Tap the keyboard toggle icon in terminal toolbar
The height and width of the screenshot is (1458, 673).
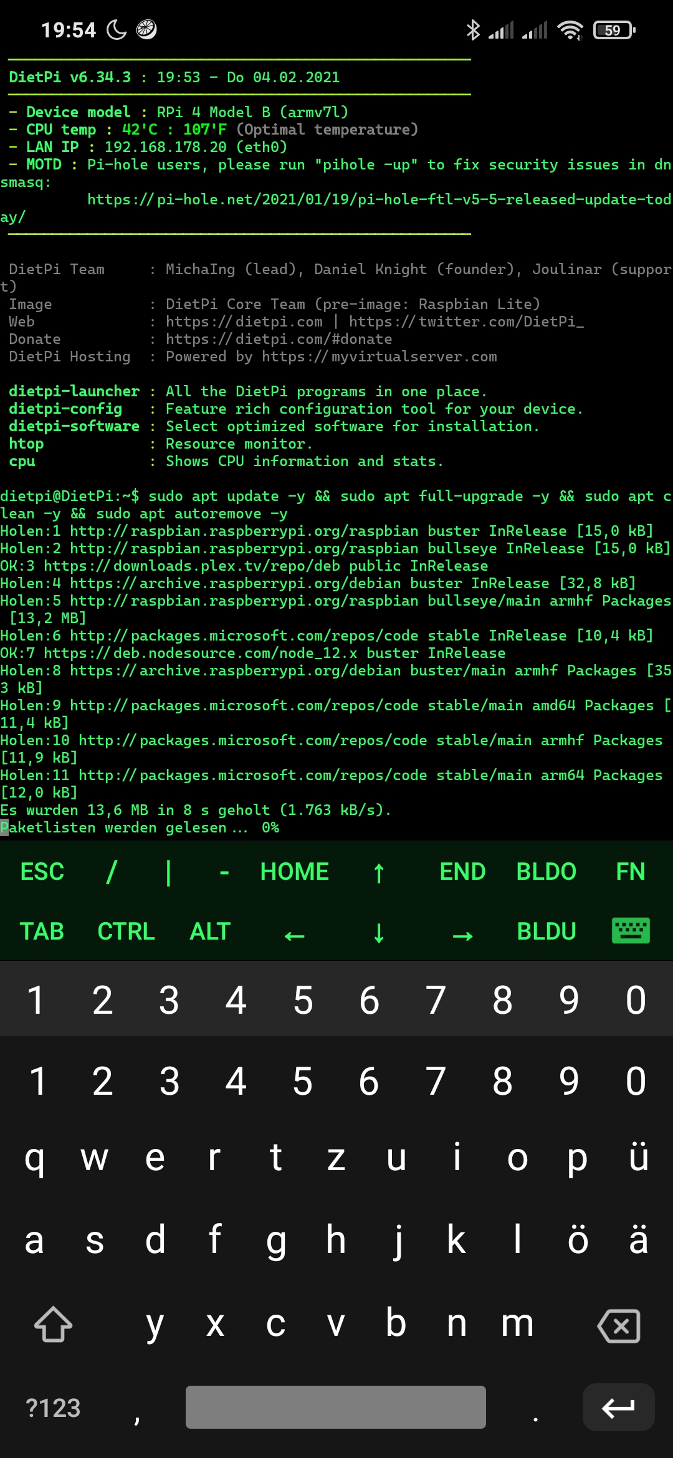pos(631,931)
